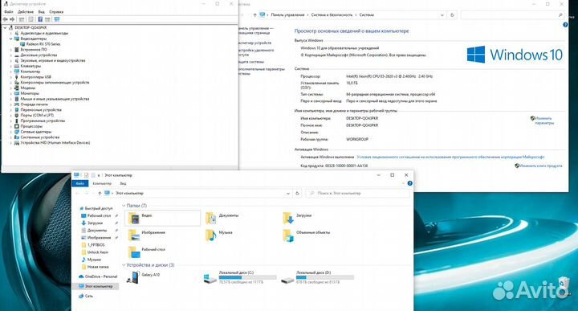This screenshot has width=578, height=311.
Task: Expand the Сетевые адаптеры category
Action: (x=10, y=132)
